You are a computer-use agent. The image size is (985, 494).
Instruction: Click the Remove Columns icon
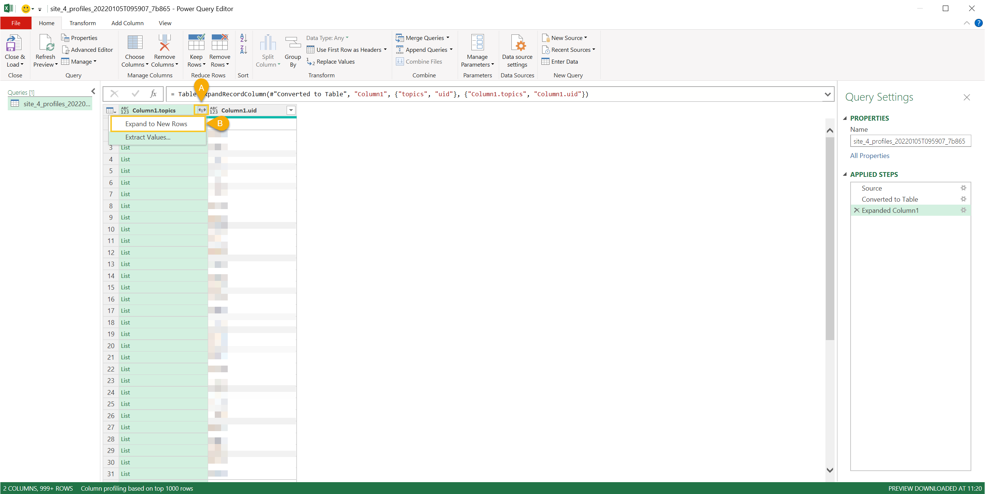pos(164,43)
